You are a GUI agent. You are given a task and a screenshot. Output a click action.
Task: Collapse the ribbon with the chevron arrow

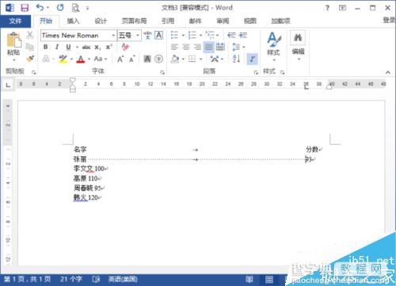[x=388, y=72]
